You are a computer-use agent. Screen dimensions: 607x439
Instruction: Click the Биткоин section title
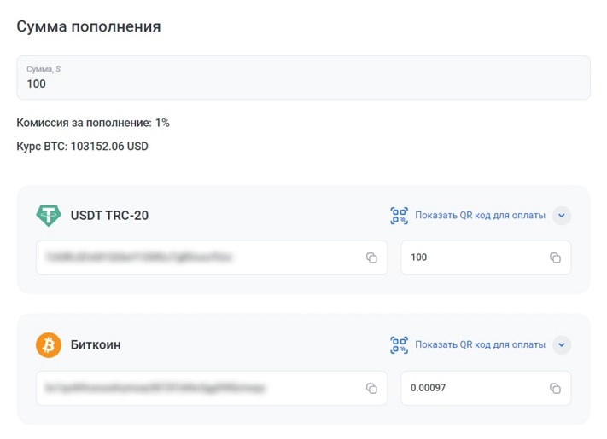(x=96, y=345)
